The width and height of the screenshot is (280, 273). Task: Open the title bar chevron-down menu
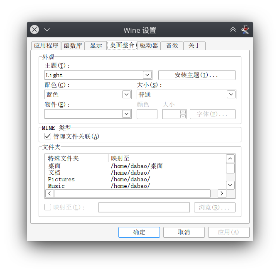coord(47,29)
